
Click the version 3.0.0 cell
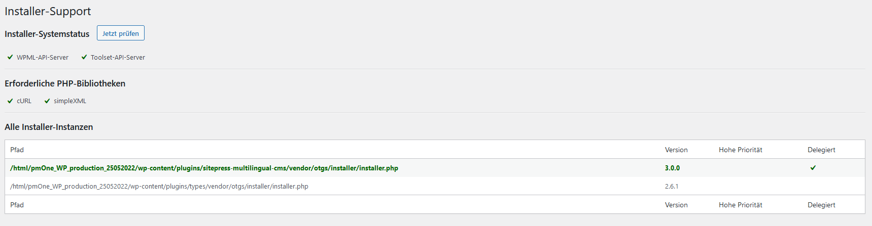672,168
